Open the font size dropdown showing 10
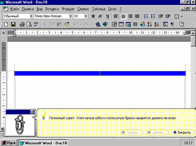The height and width of the screenshot is (146, 196). click(x=86, y=16)
